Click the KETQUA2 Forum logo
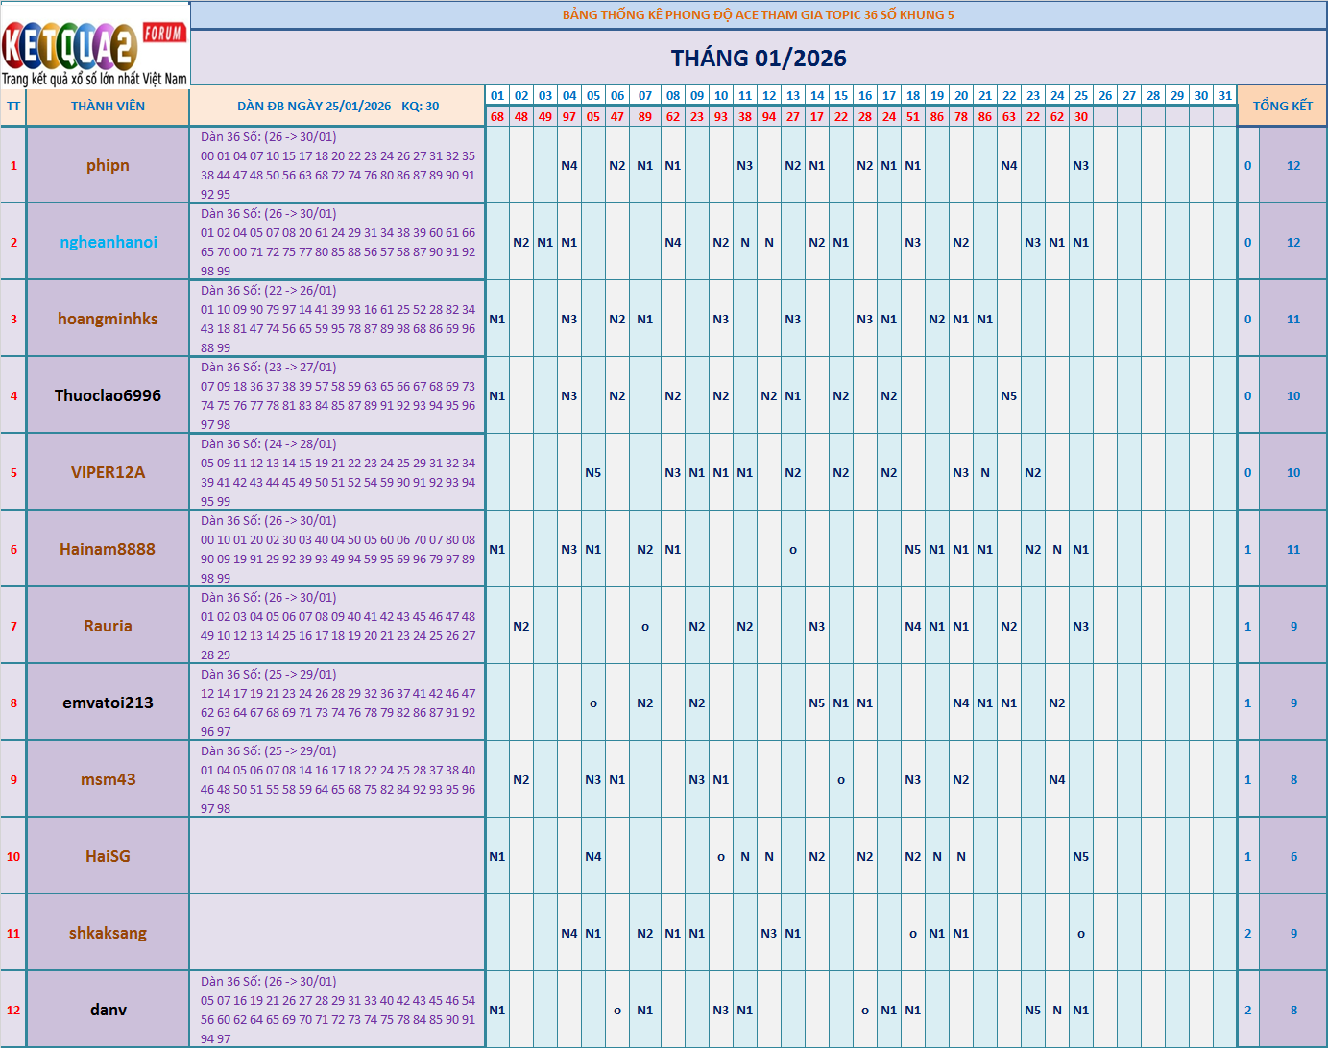Screen dimensions: 1328x1048 94,44
